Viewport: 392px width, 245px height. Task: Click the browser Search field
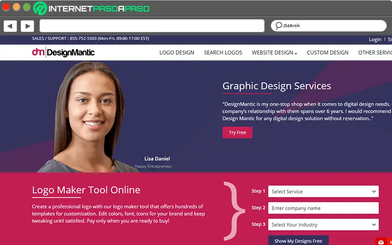[328, 25]
